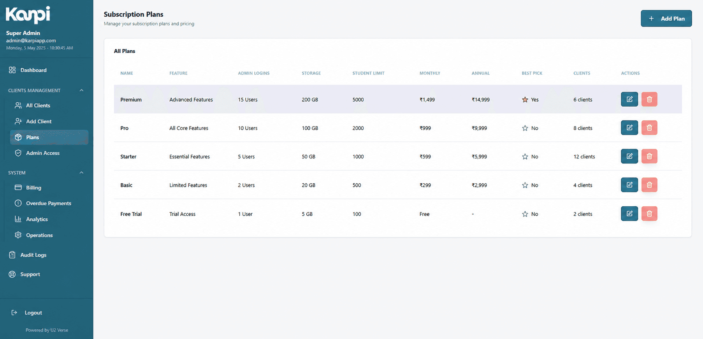Click the Free Trial plan name
Viewport: 703px width, 339px height.
pyautogui.click(x=131, y=214)
